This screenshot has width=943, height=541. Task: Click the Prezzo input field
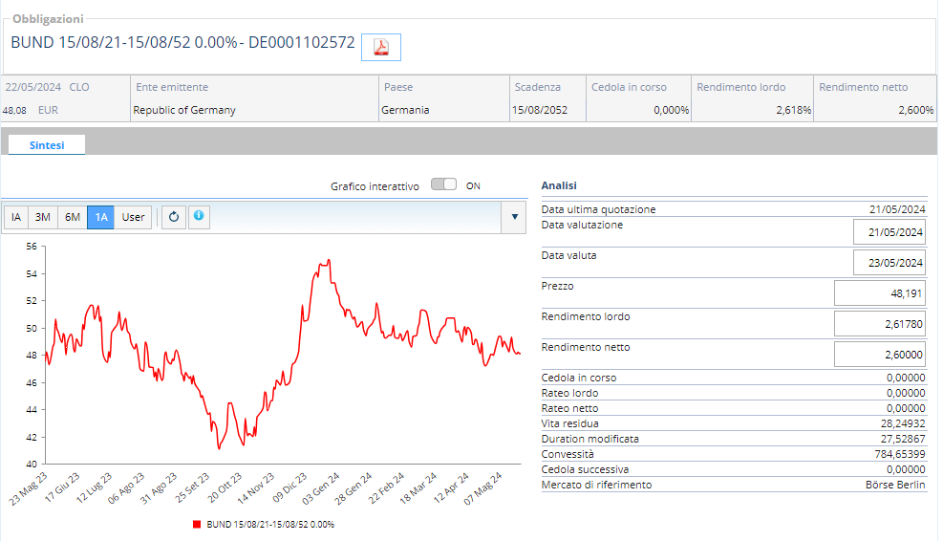tap(880, 293)
